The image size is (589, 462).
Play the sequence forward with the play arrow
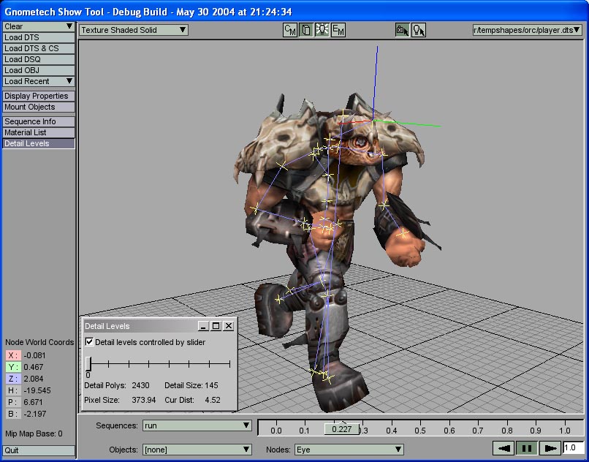click(x=550, y=448)
